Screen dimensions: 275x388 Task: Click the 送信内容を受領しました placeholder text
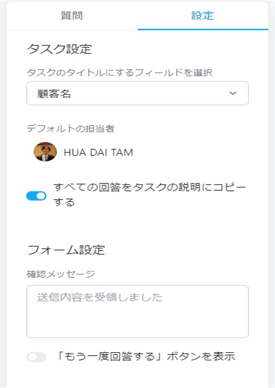click(100, 297)
